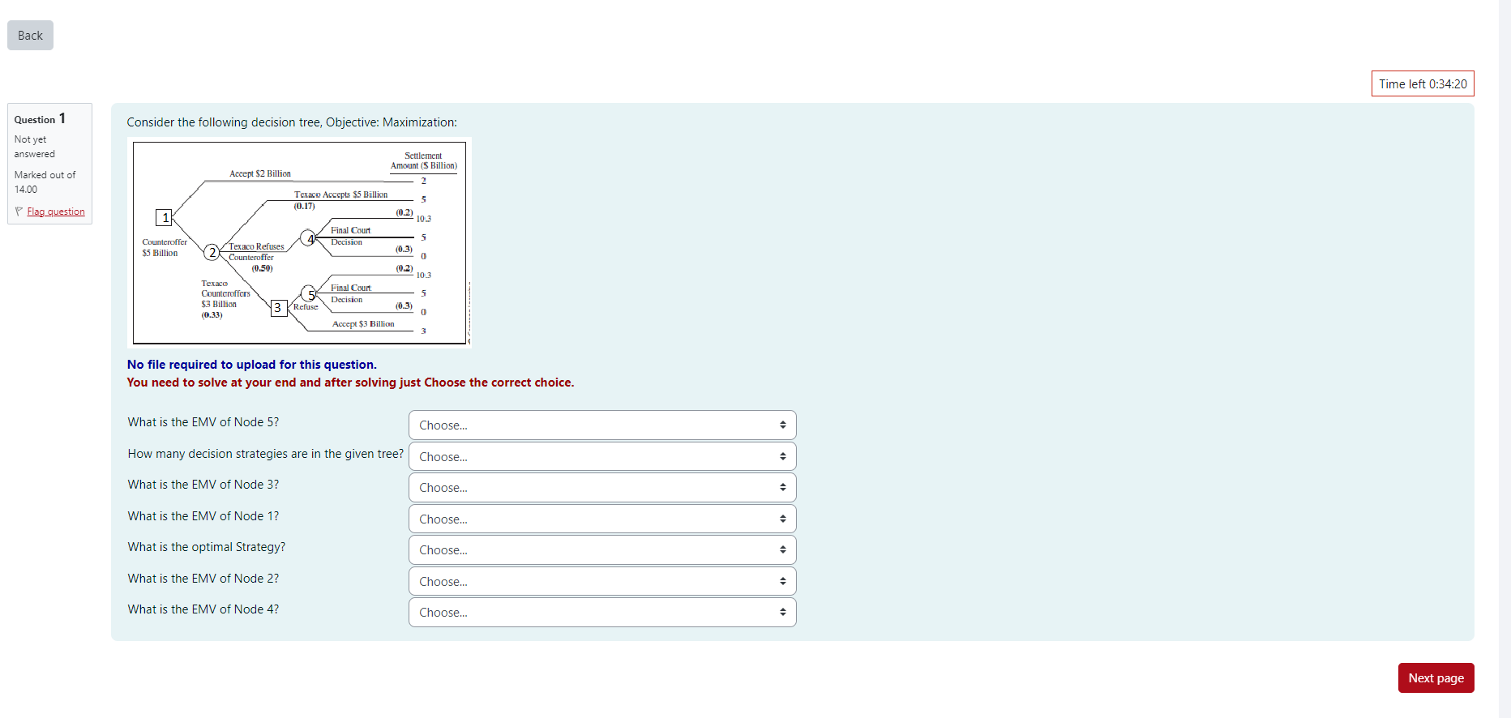
Task: Open the EMV of Node 2 dropdown
Action: click(x=602, y=582)
